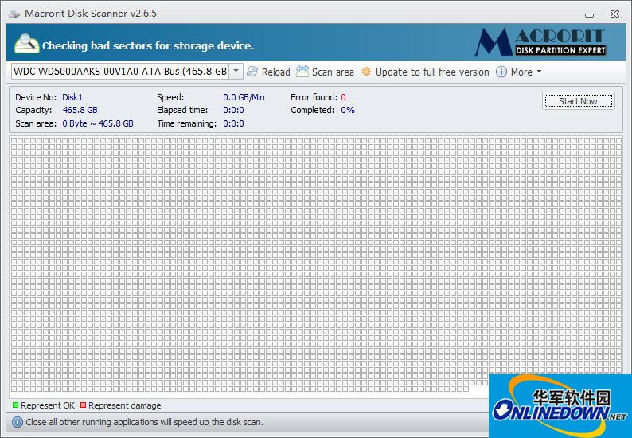Expand the More menu arrow

coord(539,72)
